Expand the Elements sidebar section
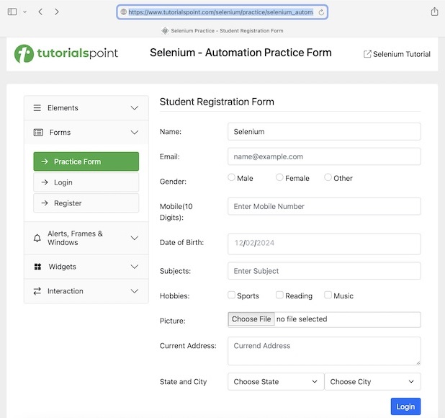The height and width of the screenshot is (418, 445). [x=86, y=108]
